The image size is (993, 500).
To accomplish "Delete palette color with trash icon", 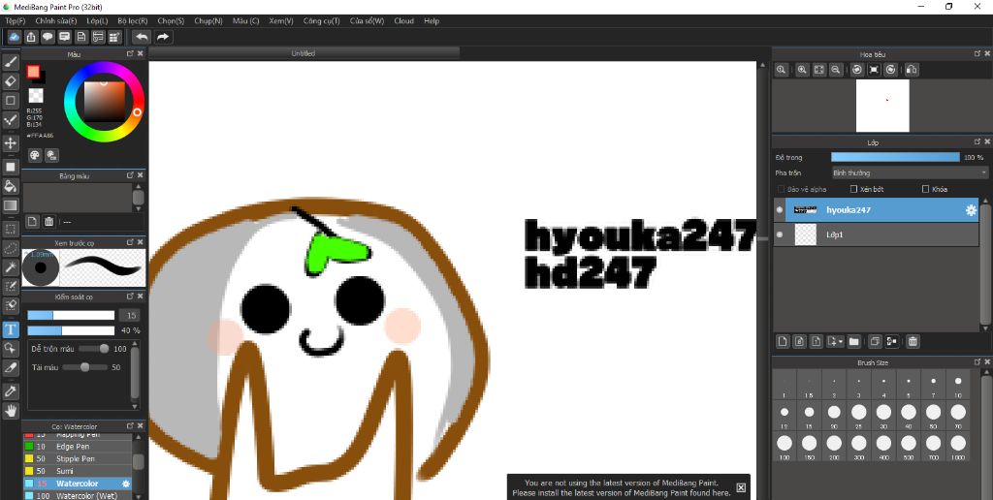I will tap(48, 222).
